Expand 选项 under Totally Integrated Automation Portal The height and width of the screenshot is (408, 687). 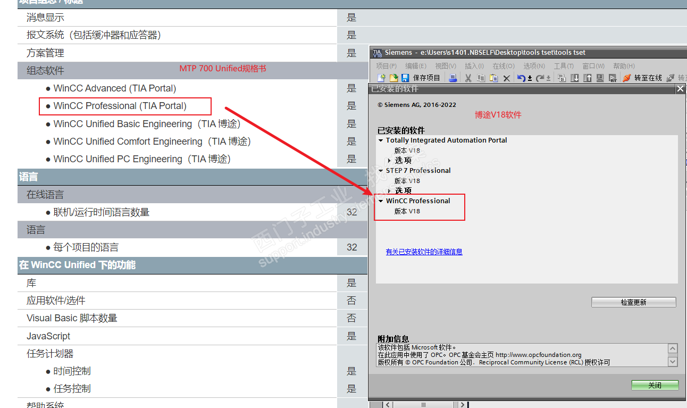390,161
